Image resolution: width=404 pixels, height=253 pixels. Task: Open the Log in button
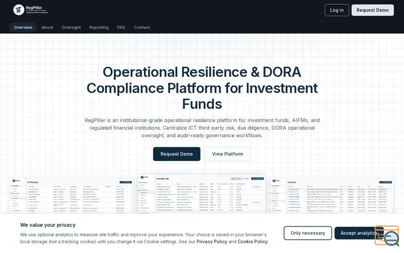tap(336, 10)
